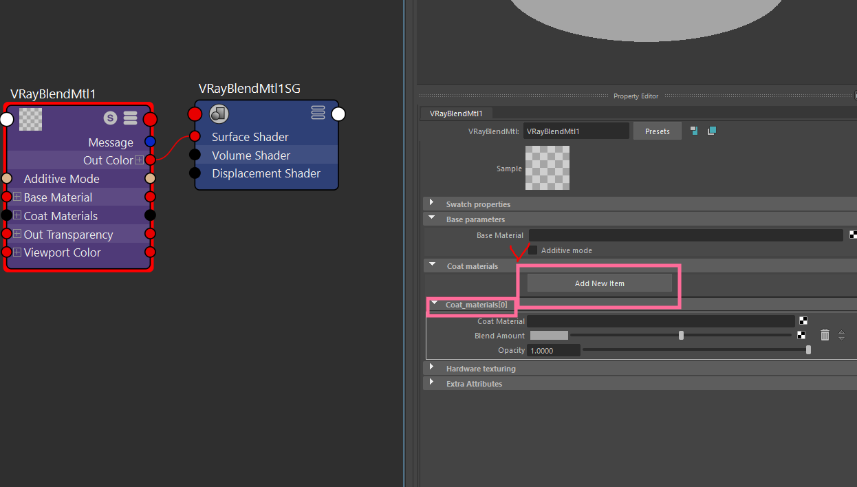The width and height of the screenshot is (857, 487).
Task: Click the go-to-input-connection icon beside Presets
Action: [x=694, y=131]
